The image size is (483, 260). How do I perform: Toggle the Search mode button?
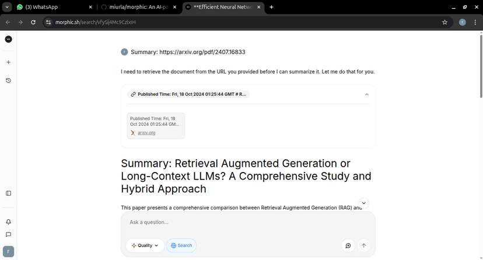[x=181, y=245]
